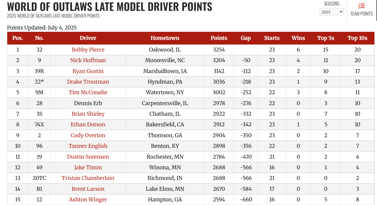The height and width of the screenshot is (205, 377).
Task: View Brent Larson's driver page
Action: (88, 189)
